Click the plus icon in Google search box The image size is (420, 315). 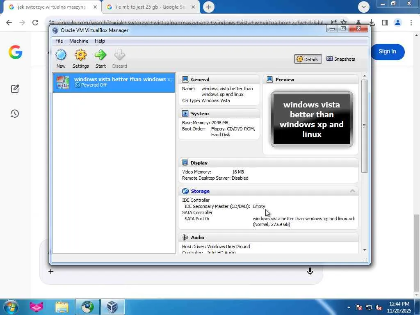51,272
